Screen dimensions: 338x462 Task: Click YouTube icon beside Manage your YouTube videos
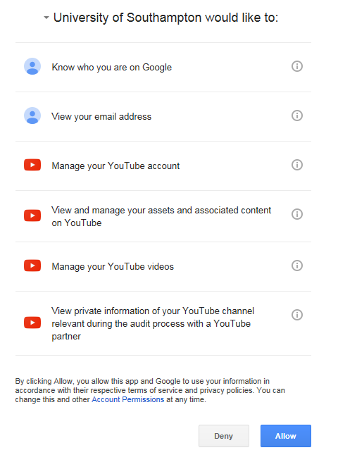point(32,266)
